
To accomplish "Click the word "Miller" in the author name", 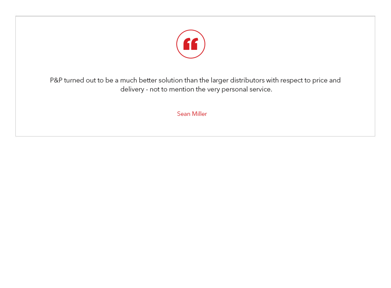I will [200, 114].
